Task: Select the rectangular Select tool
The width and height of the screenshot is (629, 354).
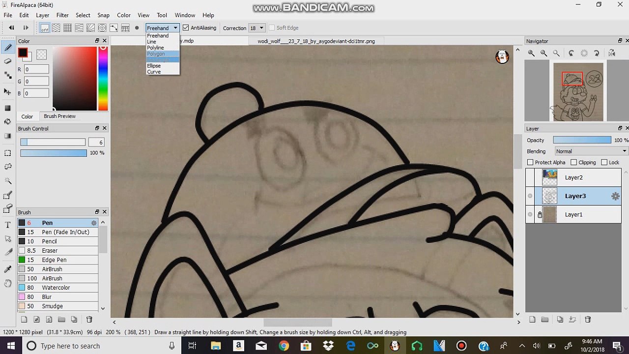Action: [x=8, y=153]
